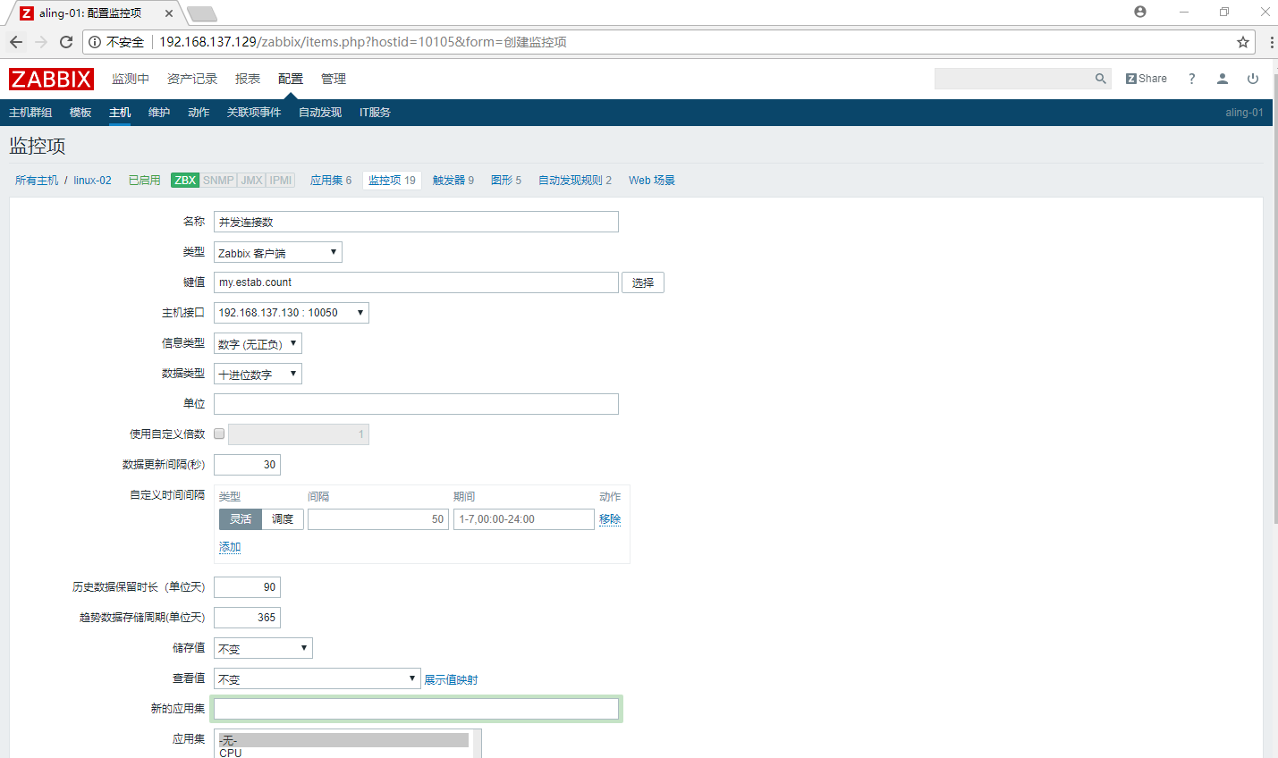Open the 类型 Zabbix 客户端 dropdown

278,252
